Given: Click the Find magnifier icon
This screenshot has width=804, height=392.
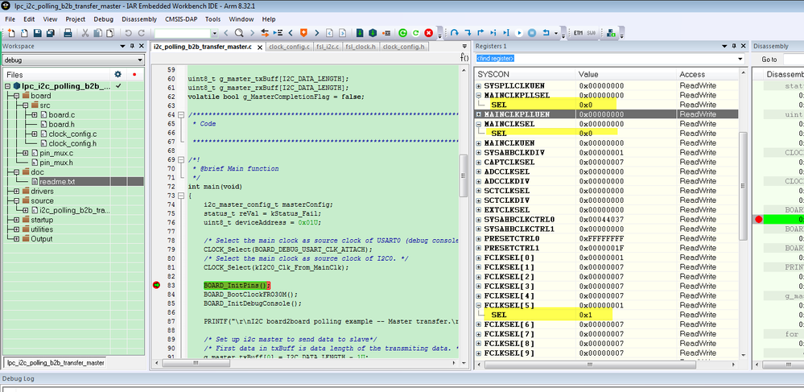Looking at the screenshot, I should (239, 33).
